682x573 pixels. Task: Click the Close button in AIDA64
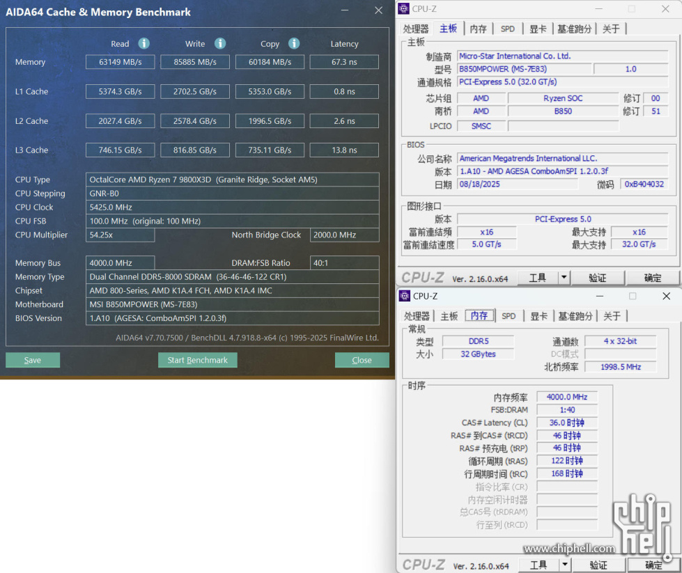[x=362, y=360]
